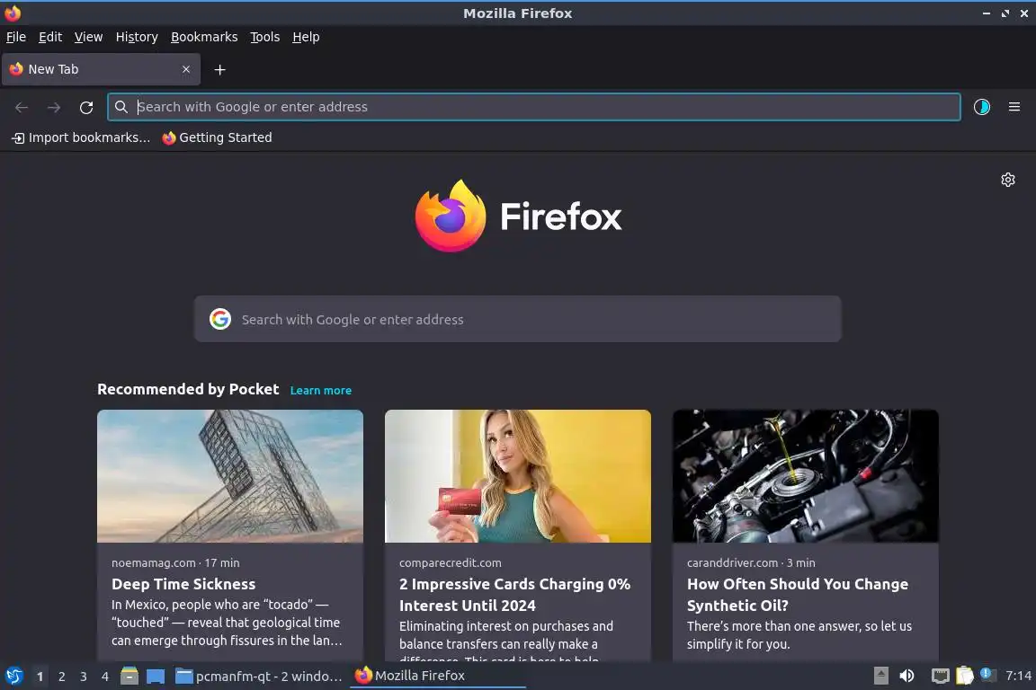Image resolution: width=1036 pixels, height=690 pixels.
Task: Open the History menu
Action: (x=137, y=37)
